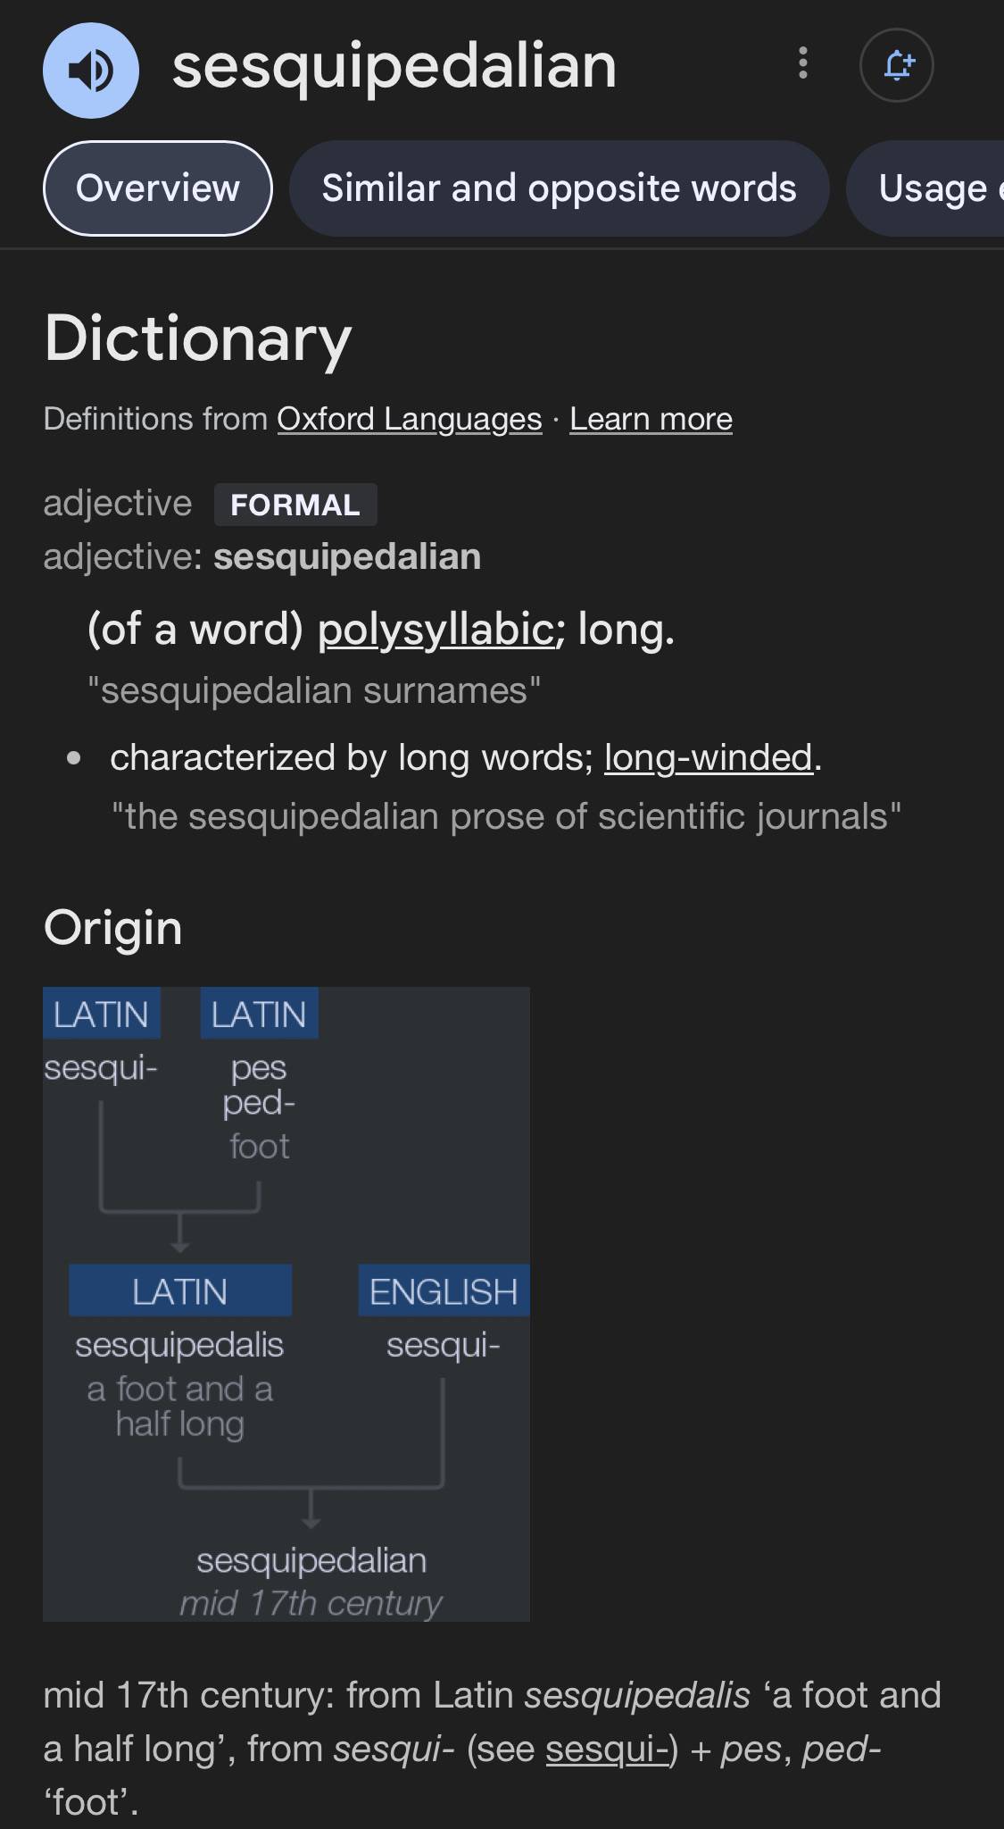Switch to Similar and opposite words tab

[559, 188]
